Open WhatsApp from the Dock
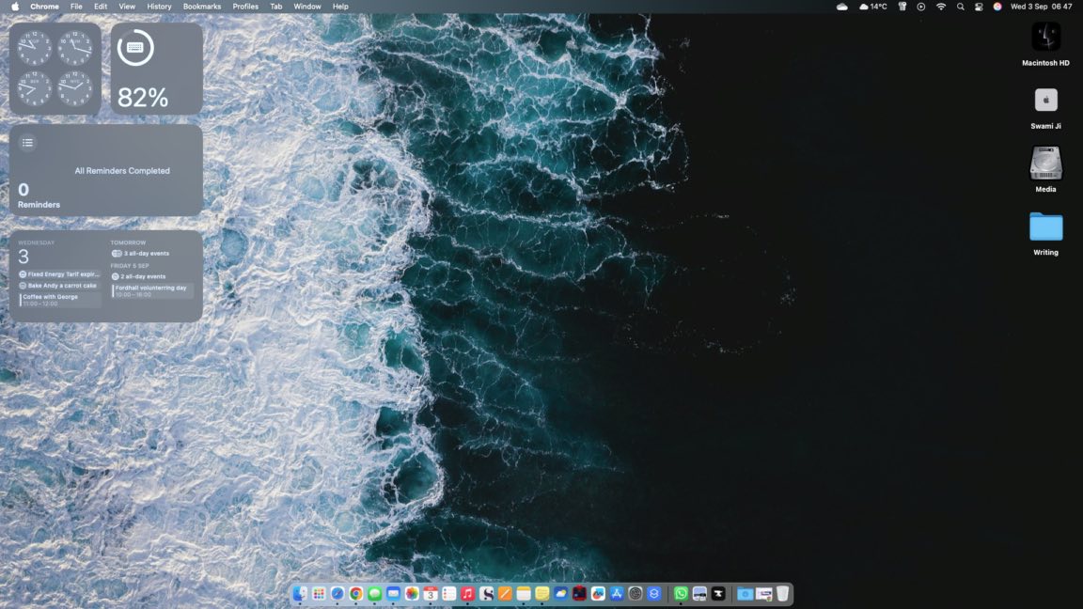This screenshot has height=609, width=1083. (681, 594)
